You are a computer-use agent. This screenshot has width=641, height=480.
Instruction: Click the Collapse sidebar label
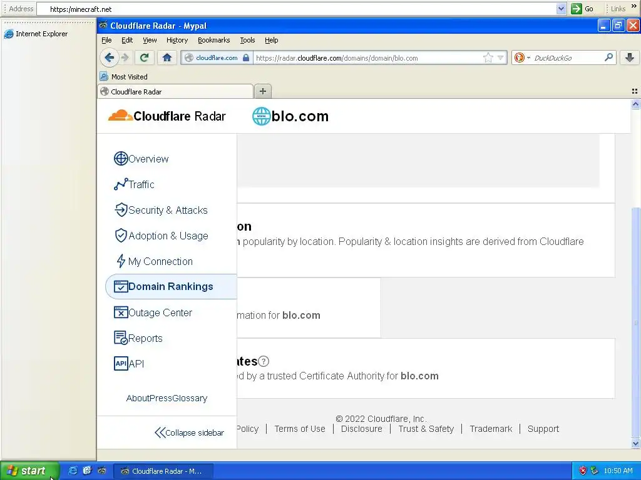tap(195, 432)
